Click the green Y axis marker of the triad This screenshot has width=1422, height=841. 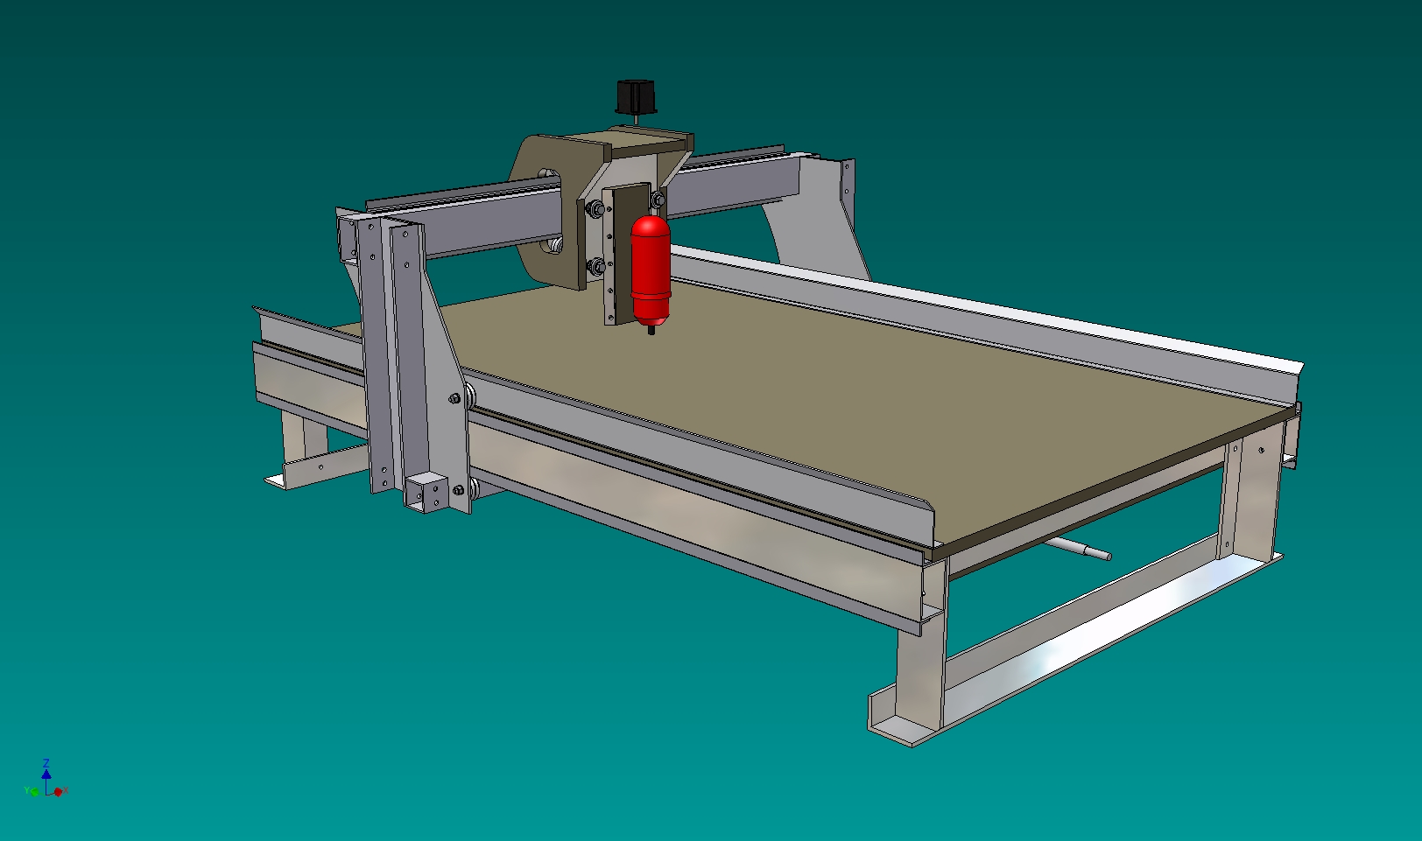(x=32, y=792)
